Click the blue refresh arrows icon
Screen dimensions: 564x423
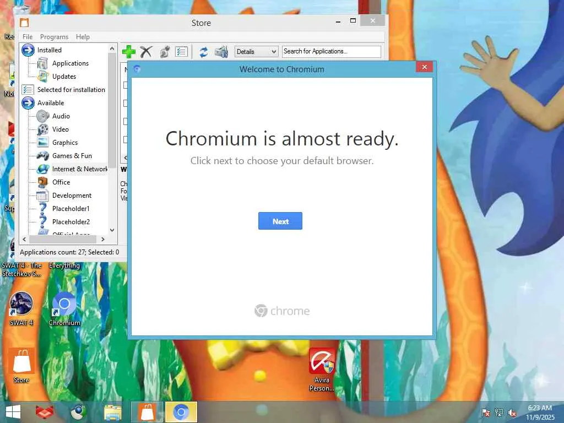pos(204,52)
